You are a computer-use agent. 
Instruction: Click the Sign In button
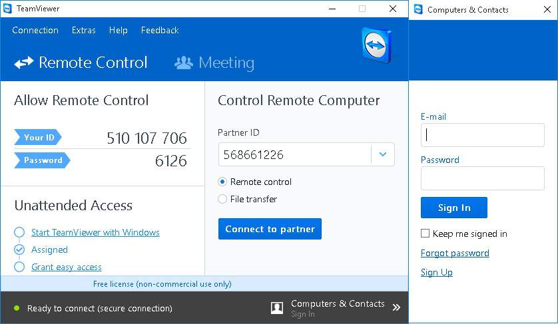click(454, 208)
